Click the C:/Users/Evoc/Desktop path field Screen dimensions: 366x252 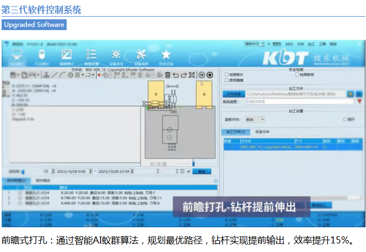pos(296,94)
